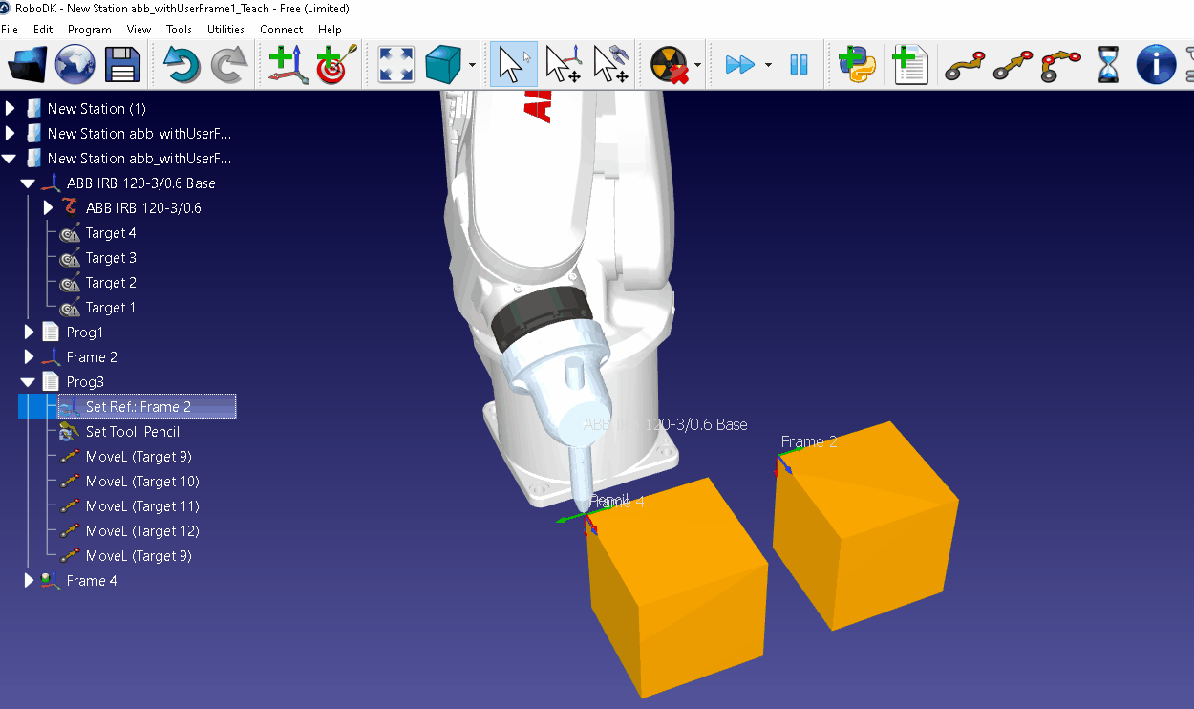Click the blue info message instruction icon
The width and height of the screenshot is (1194, 709).
coord(1156,65)
